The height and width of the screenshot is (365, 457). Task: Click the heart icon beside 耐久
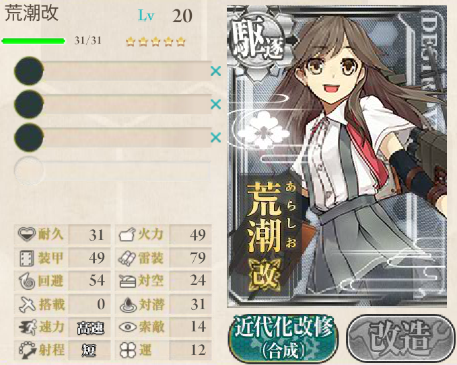[26, 235]
